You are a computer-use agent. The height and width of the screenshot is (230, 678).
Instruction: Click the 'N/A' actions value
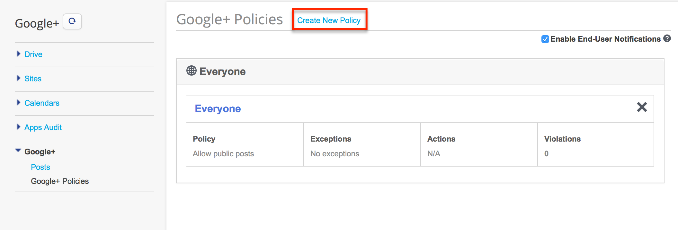(434, 154)
